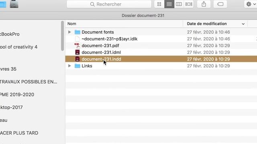The width and height of the screenshot is (257, 144).
Task: Select list view in the Finder toolbar
Action: click(169, 4)
